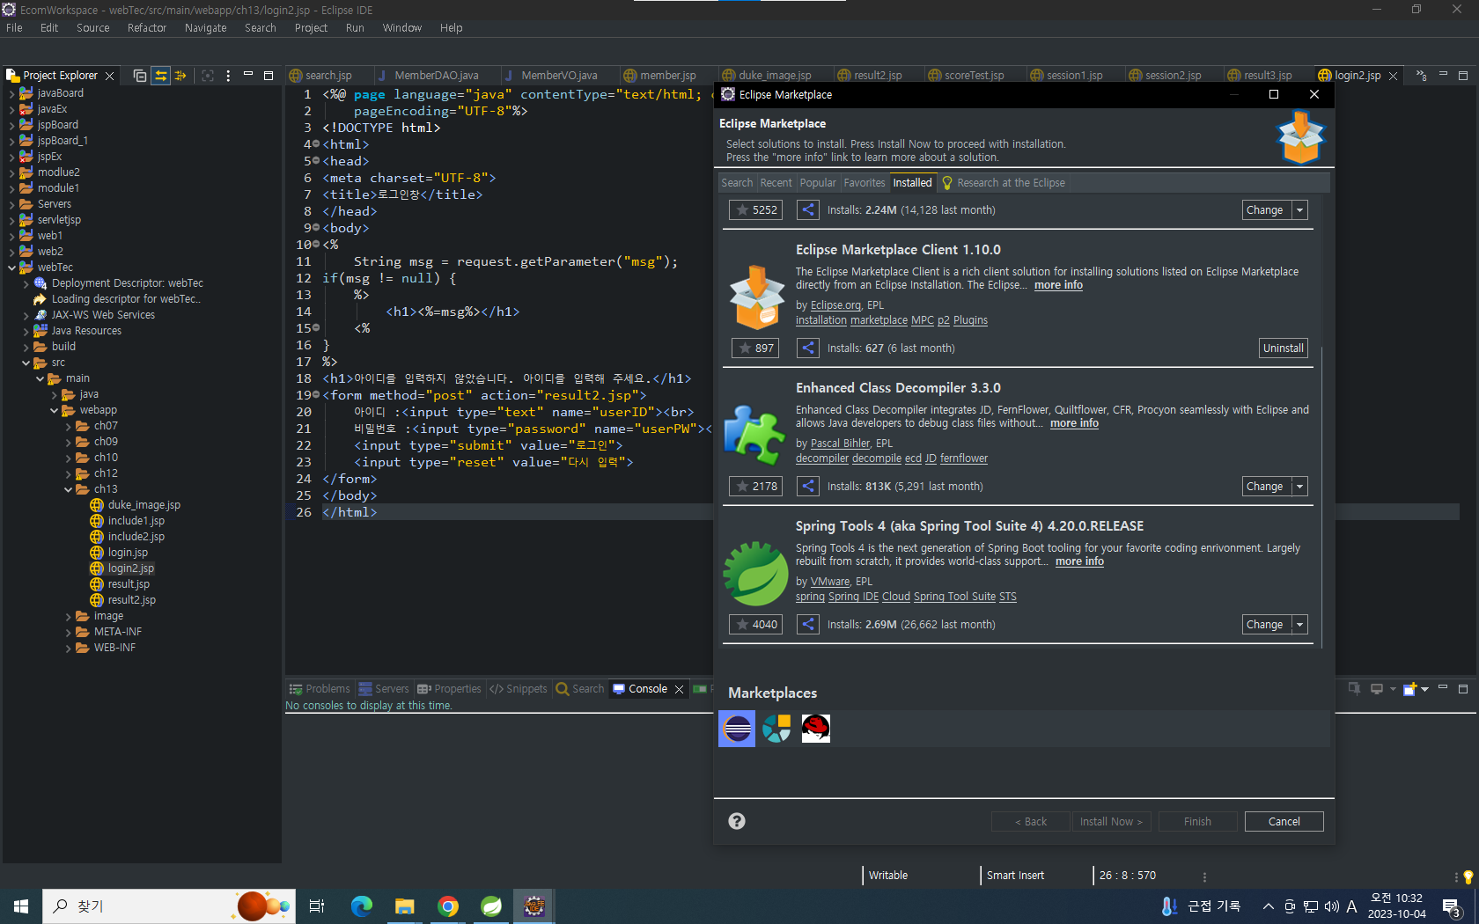Open Pascal Bihler author link
The width and height of the screenshot is (1479, 924).
(x=840, y=444)
